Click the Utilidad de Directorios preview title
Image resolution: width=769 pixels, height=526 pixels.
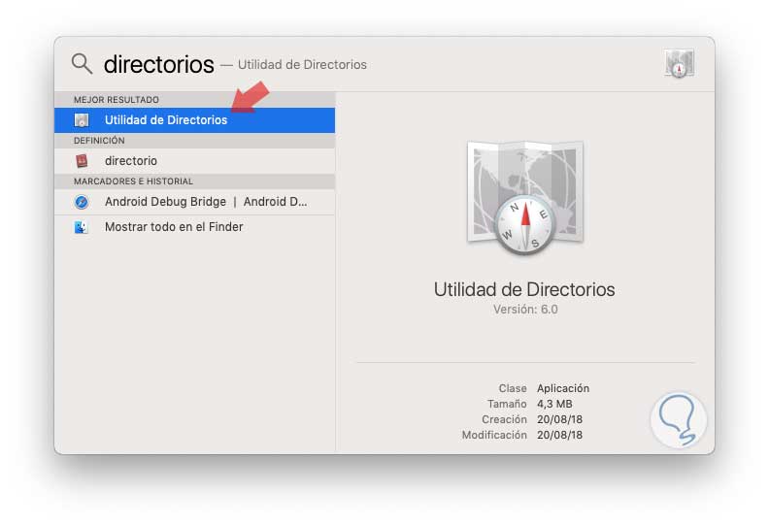tap(524, 289)
